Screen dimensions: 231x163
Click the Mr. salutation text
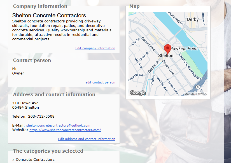pos(15,69)
